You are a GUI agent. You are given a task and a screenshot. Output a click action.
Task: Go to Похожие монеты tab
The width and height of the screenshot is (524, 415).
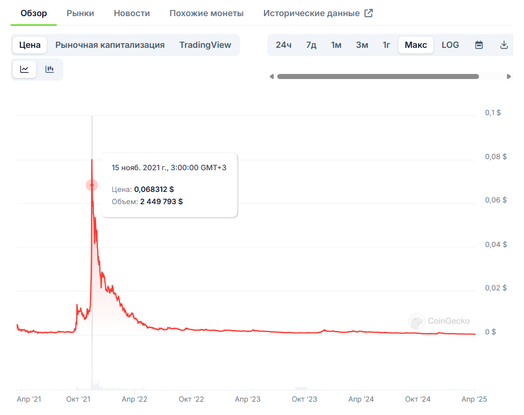click(x=207, y=13)
